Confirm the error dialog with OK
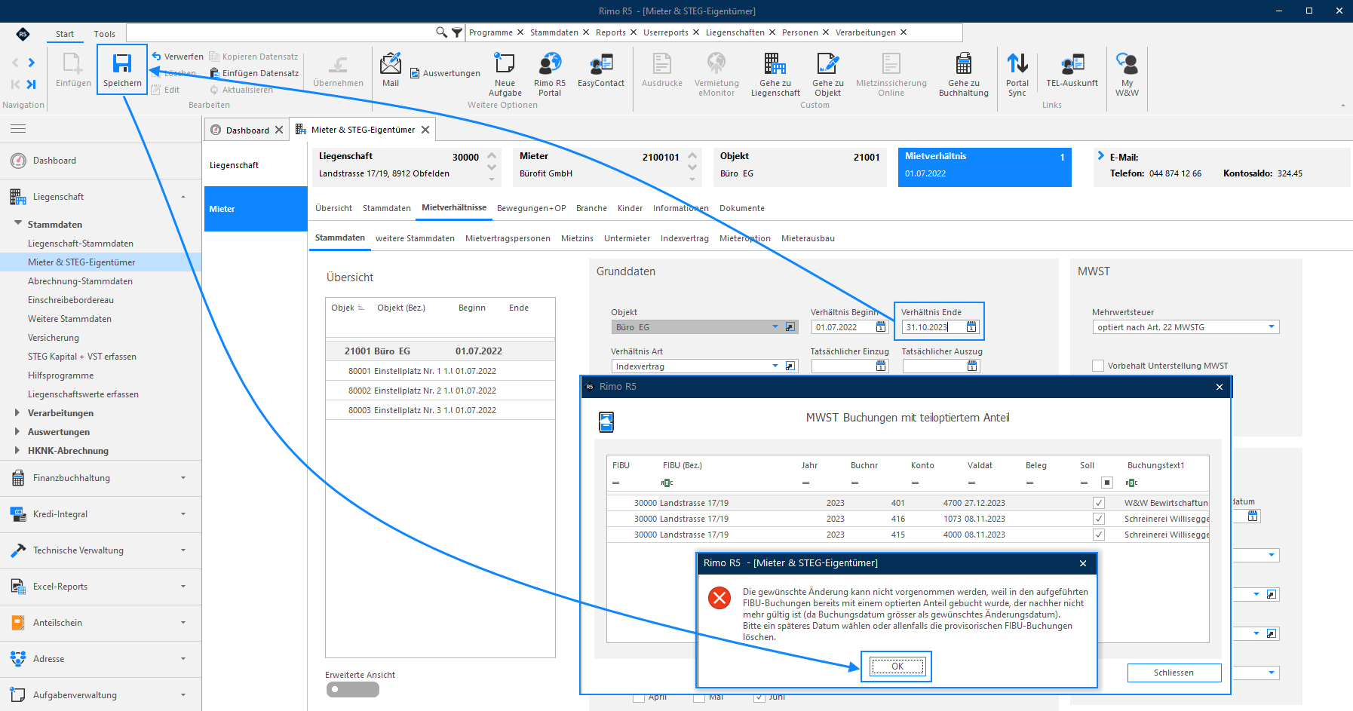Viewport: 1353px width, 711px height. 897,667
